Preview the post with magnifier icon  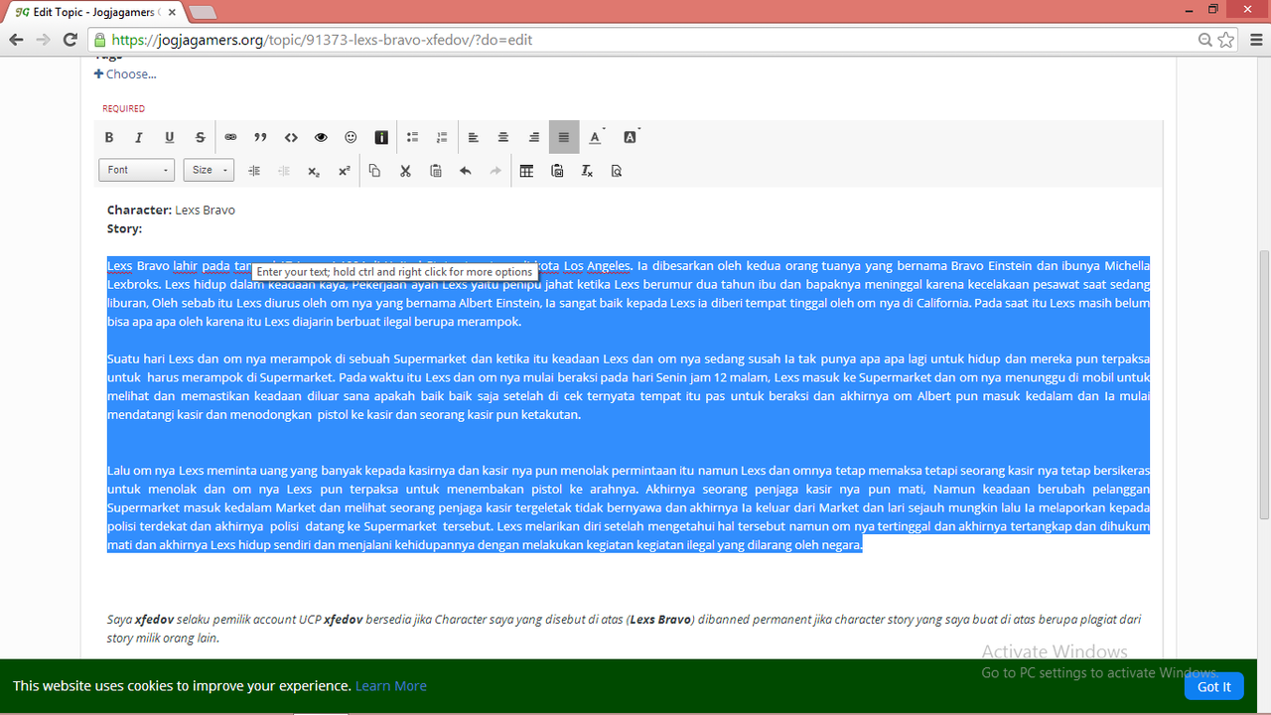point(617,171)
